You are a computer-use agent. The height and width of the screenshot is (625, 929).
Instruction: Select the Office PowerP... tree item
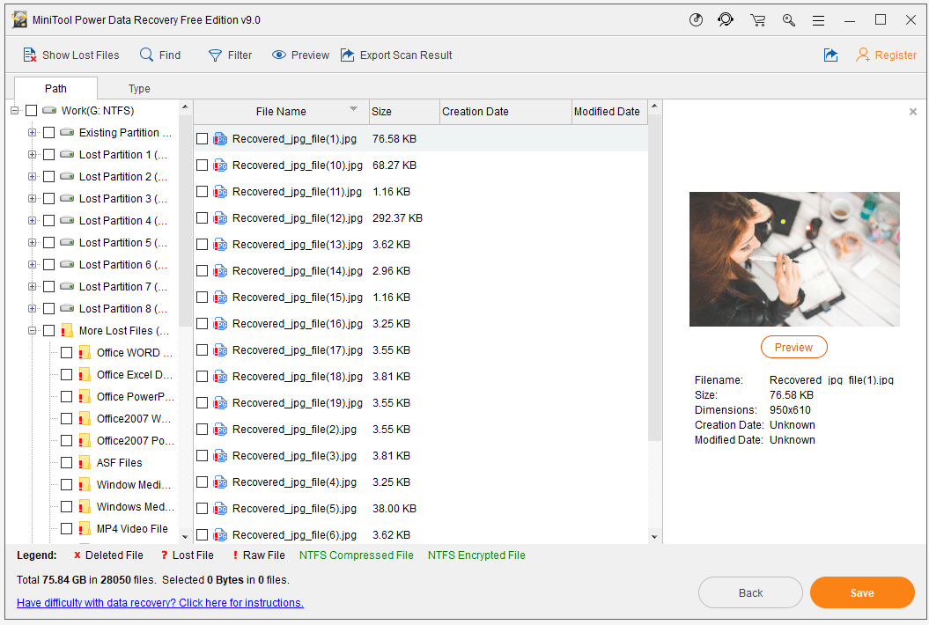136,396
